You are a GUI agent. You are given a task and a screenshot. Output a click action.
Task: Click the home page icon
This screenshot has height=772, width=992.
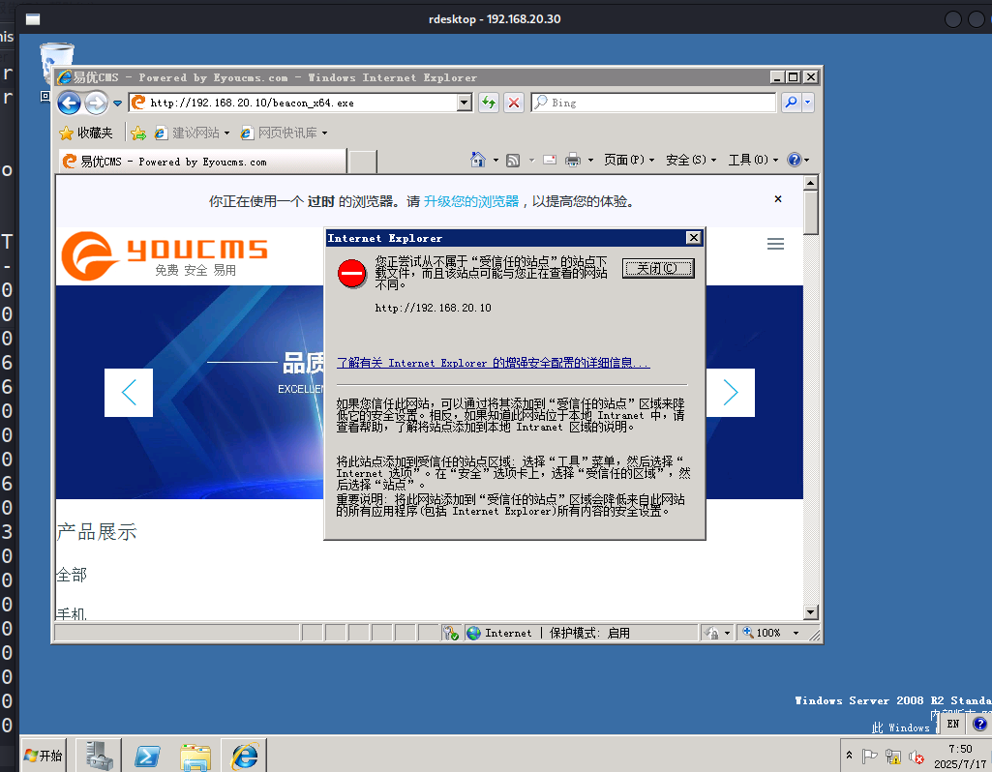point(478,160)
